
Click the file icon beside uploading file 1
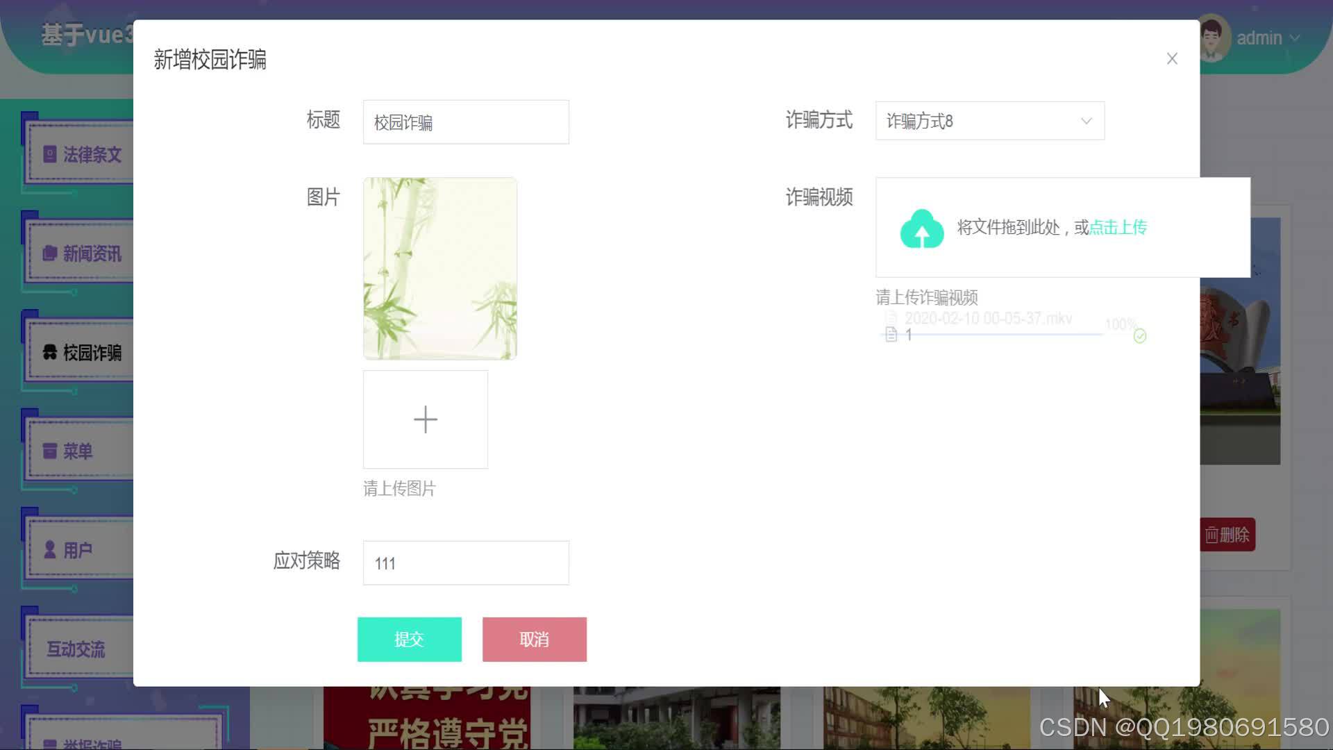[x=891, y=334]
